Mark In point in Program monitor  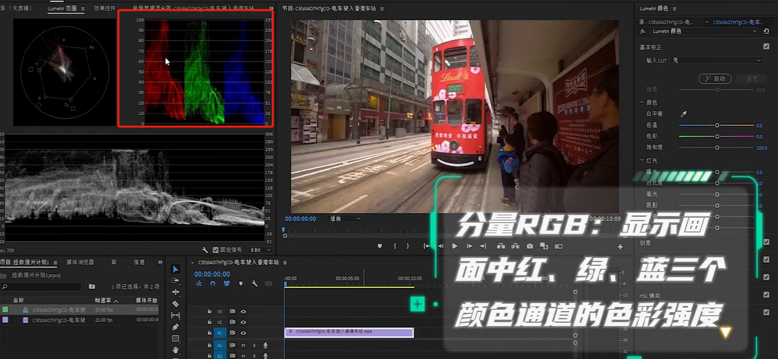(395, 246)
